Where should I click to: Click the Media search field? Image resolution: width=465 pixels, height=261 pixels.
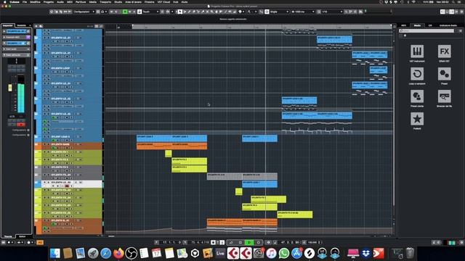tap(427, 30)
